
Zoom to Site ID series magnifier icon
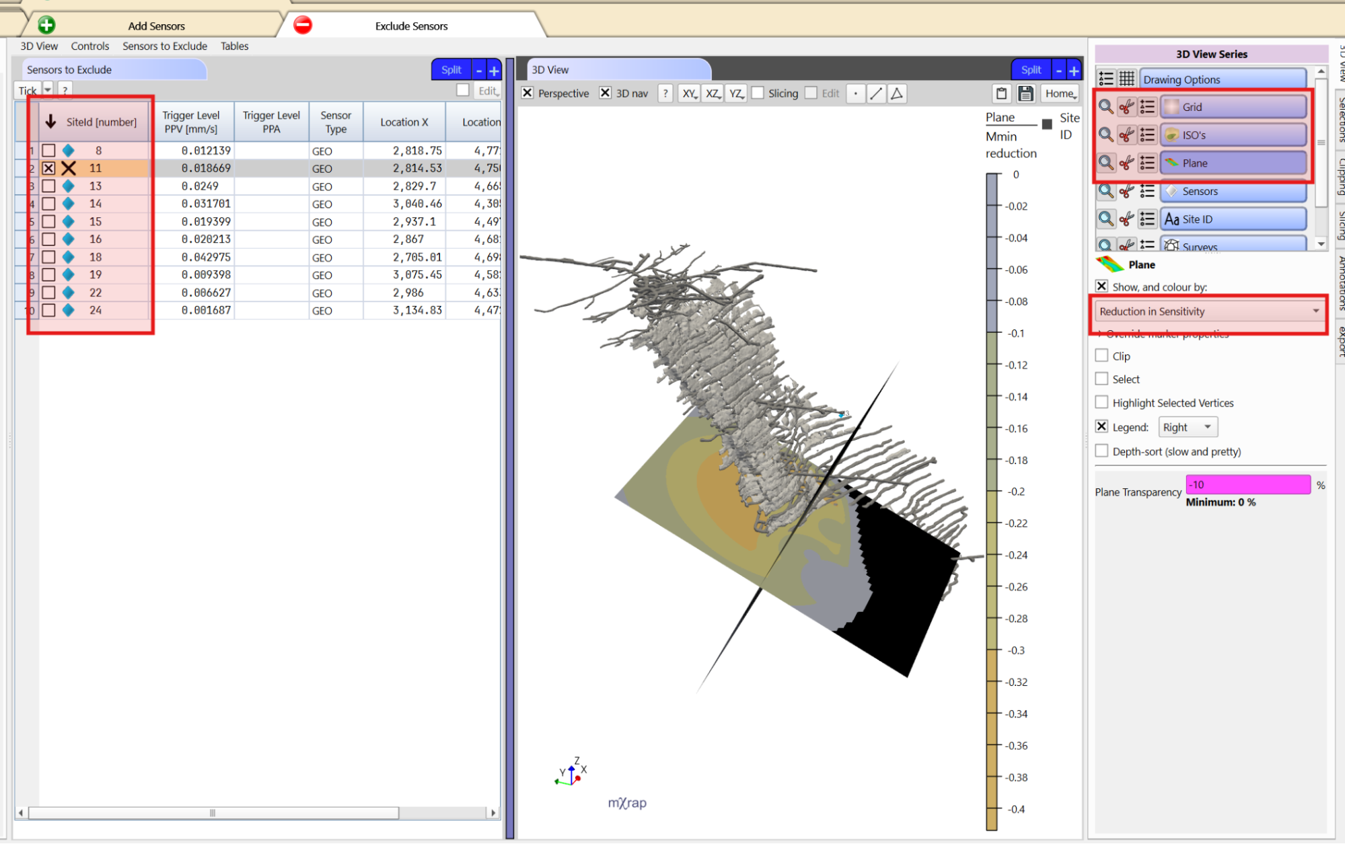(1105, 219)
